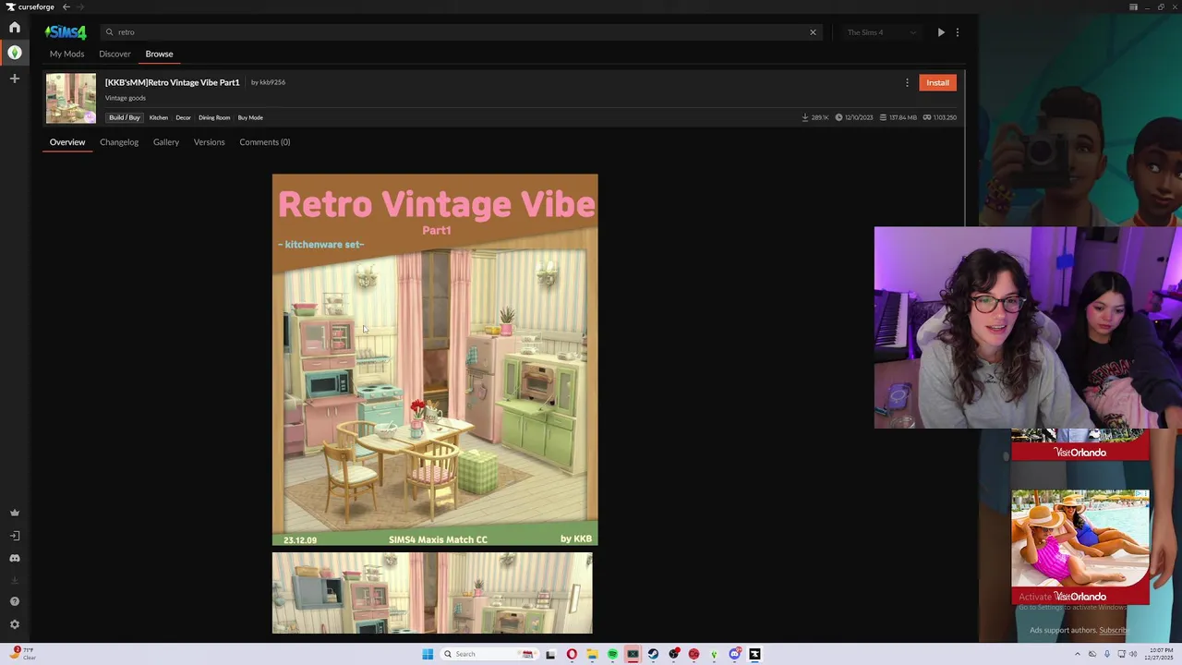
Task: Navigate back with the back arrow
Action: coord(66,6)
